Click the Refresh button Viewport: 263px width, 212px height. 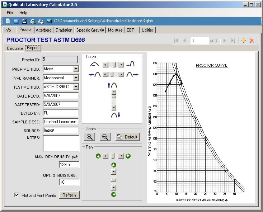[69, 195]
